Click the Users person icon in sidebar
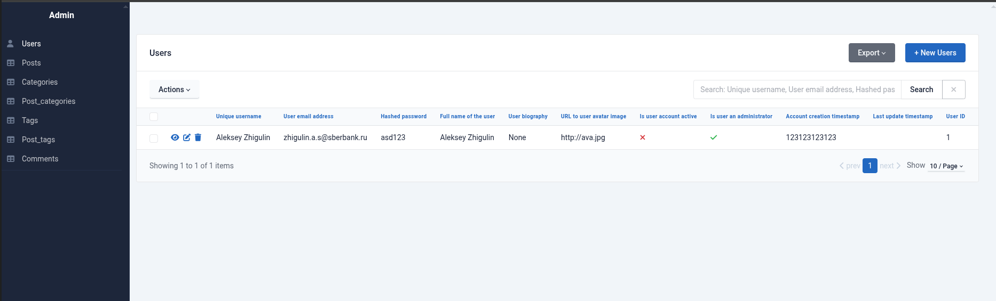This screenshot has width=996, height=301. pos(10,44)
